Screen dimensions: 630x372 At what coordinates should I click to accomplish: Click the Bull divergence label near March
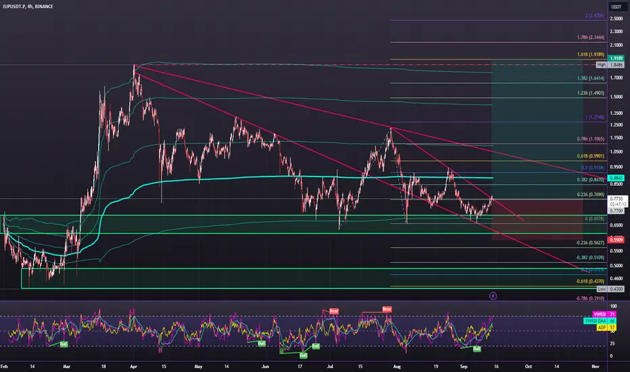tap(64, 344)
